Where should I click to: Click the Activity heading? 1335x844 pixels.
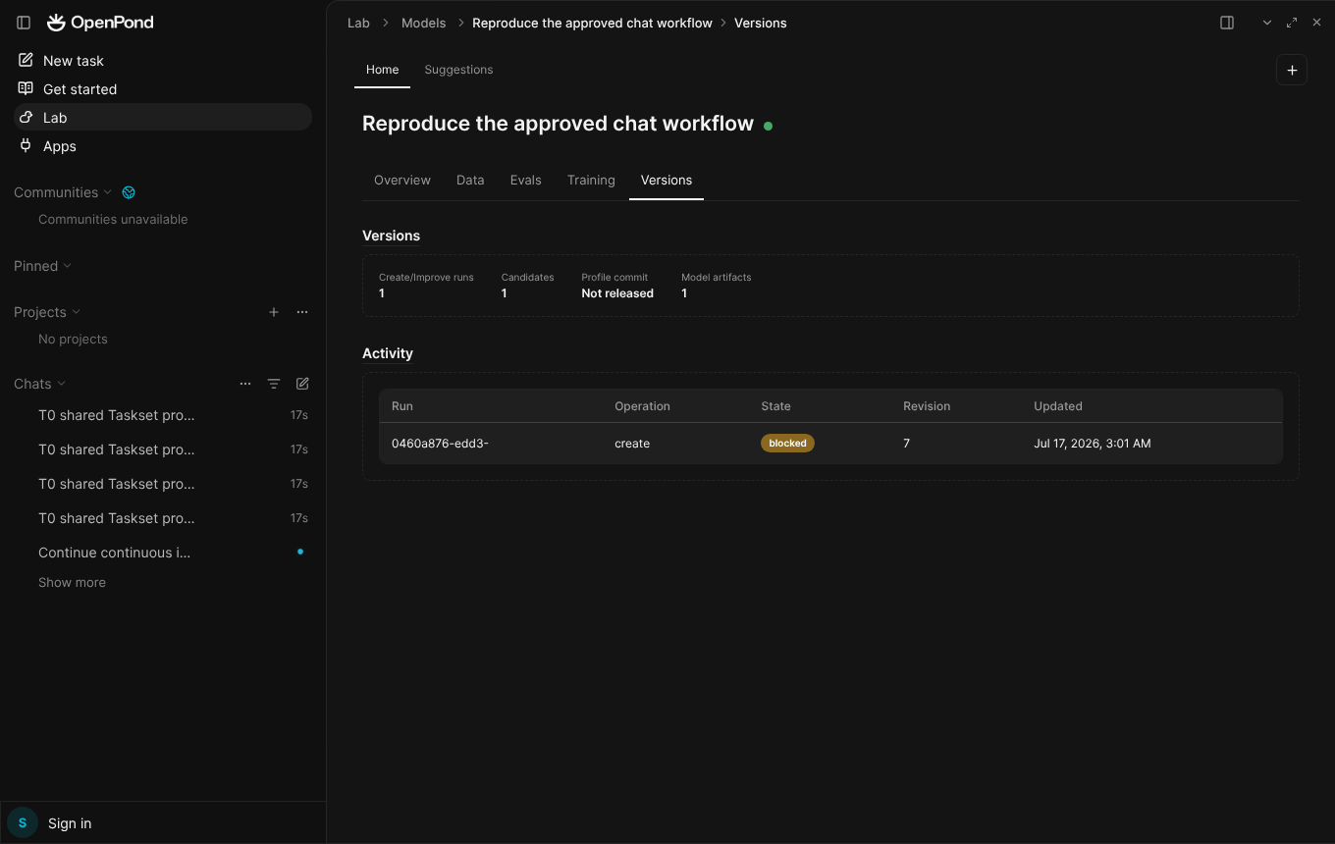pyautogui.click(x=388, y=353)
